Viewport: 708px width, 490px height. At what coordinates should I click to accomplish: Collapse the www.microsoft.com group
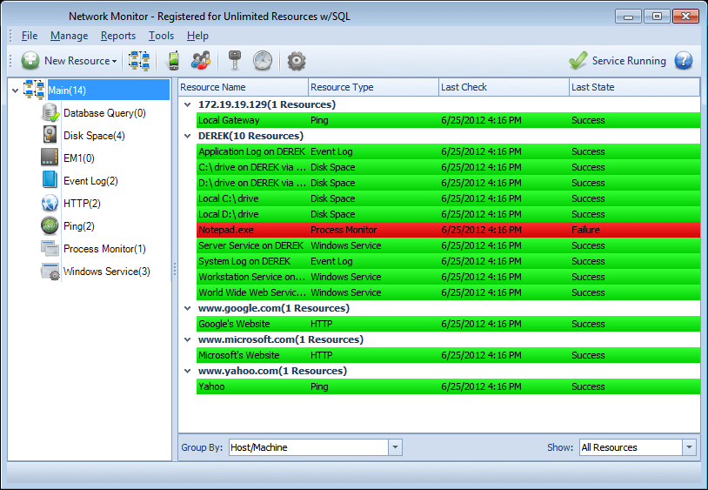pyautogui.click(x=187, y=339)
